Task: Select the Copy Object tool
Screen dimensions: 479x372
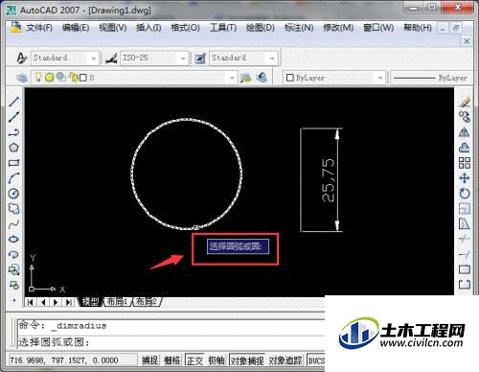Action: pyautogui.click(x=465, y=117)
